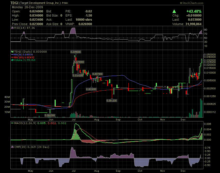220x173 pixels.
Task: Click the TDGI (Daily) 0.033000 legend text
Action: tap(31, 52)
